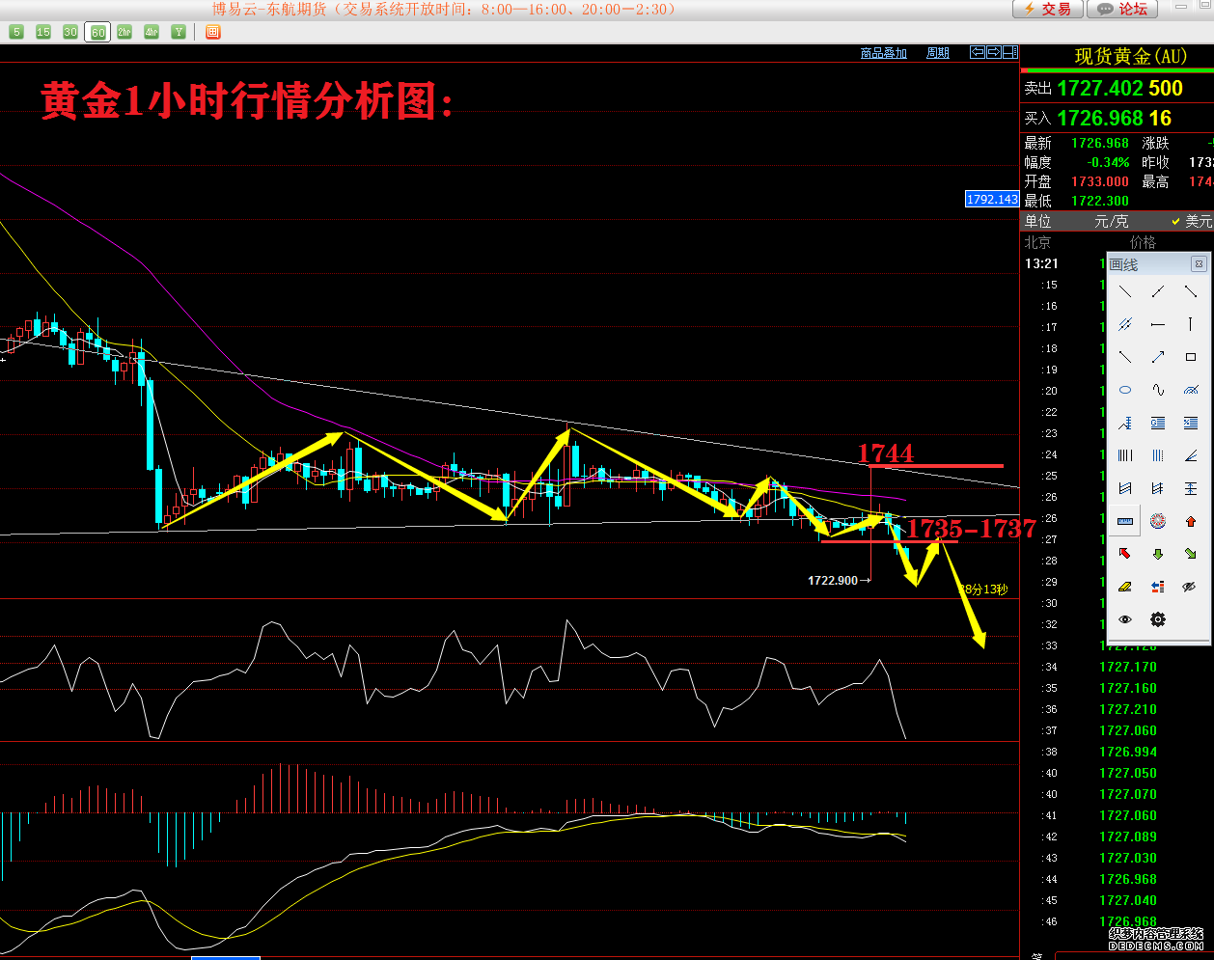Close the 画线 drawing palette
Screen dimensions: 1214x960
[1199, 263]
